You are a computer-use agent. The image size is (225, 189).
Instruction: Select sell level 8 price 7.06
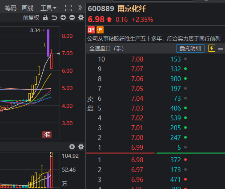pyautogui.click(x=137, y=79)
